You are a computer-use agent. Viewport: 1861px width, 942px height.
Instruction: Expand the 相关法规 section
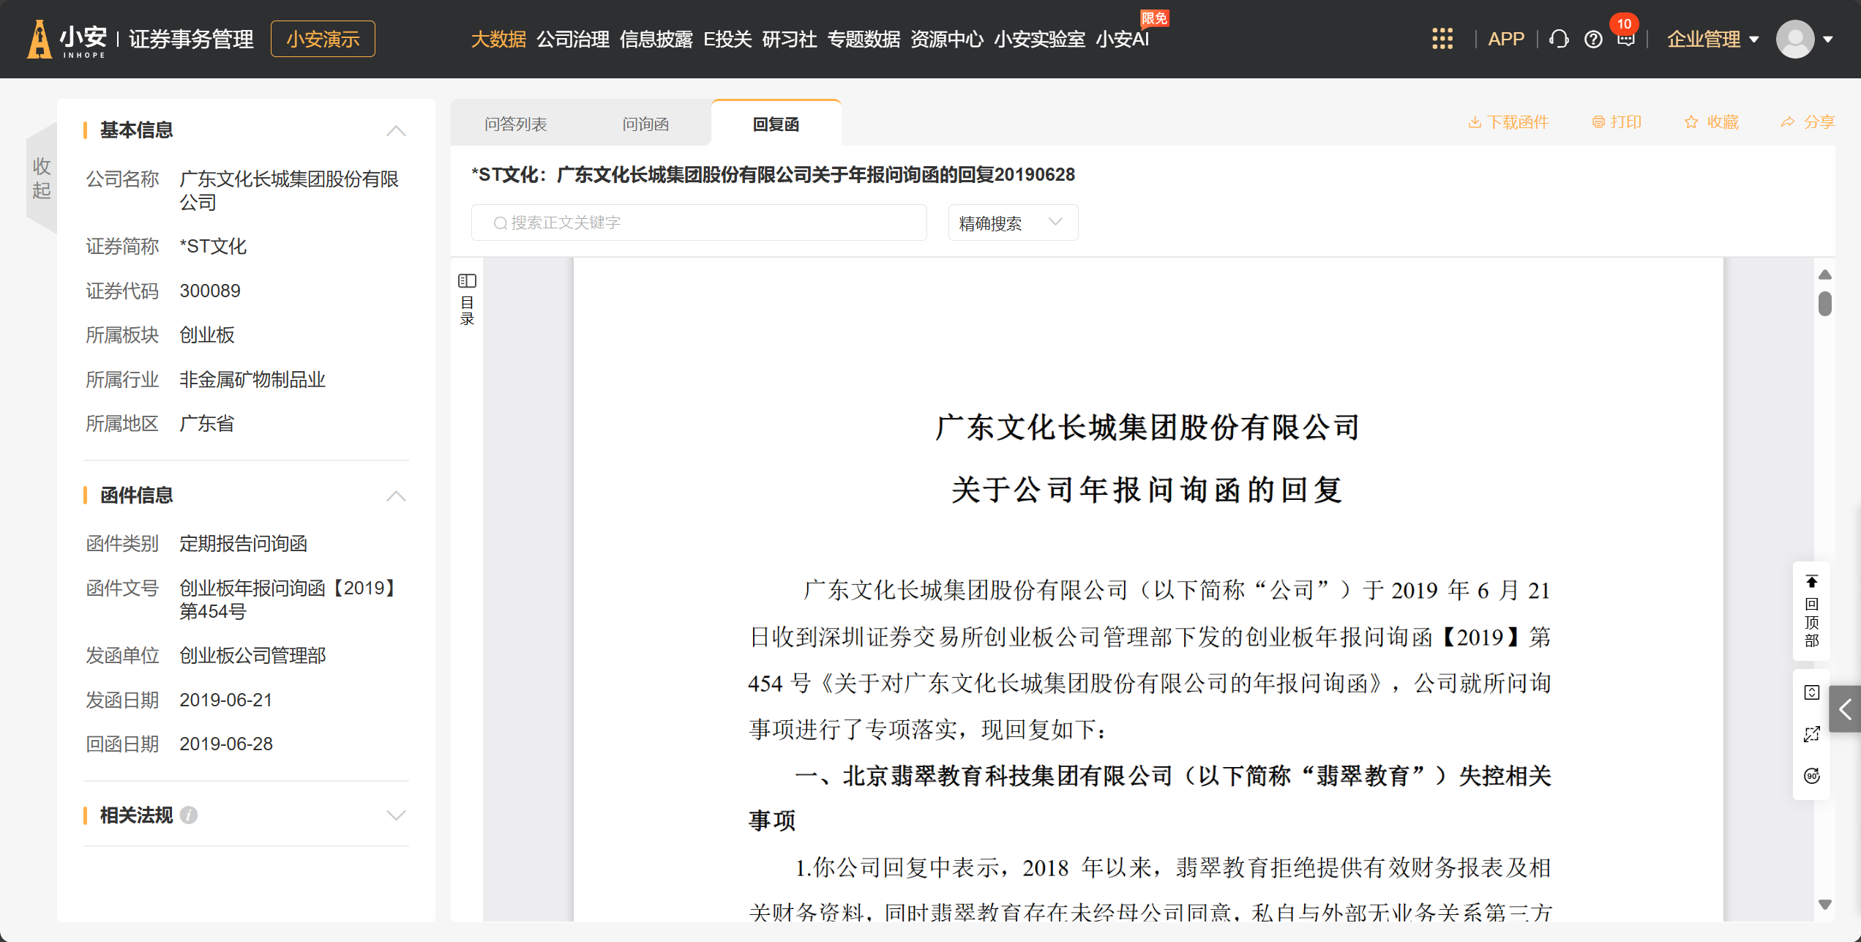pos(395,815)
